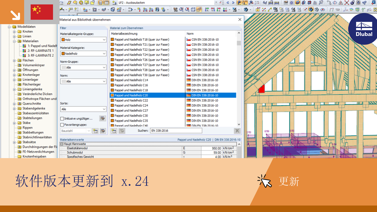Click the Schubmodul value 59.00
377x212 pixels.
[x=217, y=152]
